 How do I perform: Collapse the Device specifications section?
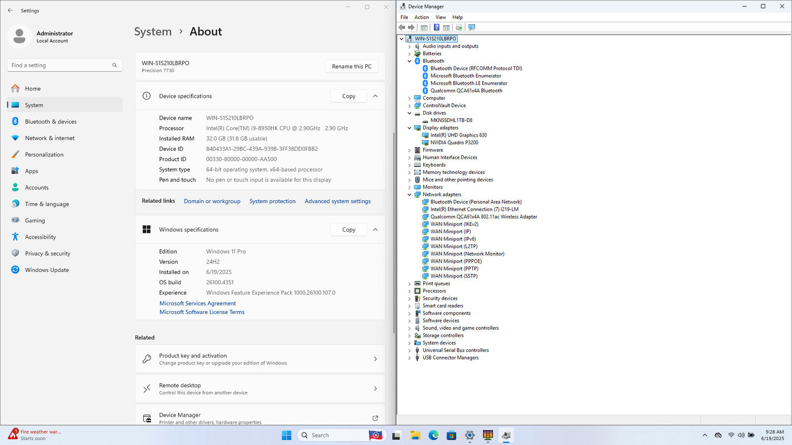coord(375,96)
